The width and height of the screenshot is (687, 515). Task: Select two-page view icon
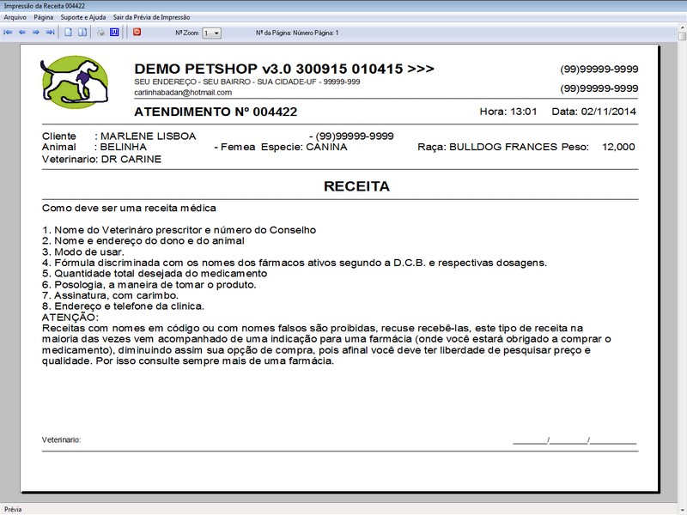pos(82,33)
